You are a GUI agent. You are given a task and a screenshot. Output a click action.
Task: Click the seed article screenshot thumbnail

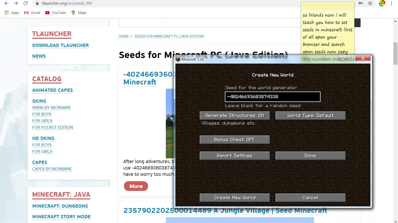(x=170, y=123)
